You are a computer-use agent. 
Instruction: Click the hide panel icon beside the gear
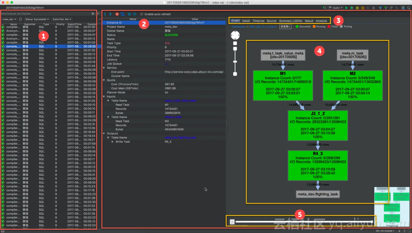pos(98,13)
